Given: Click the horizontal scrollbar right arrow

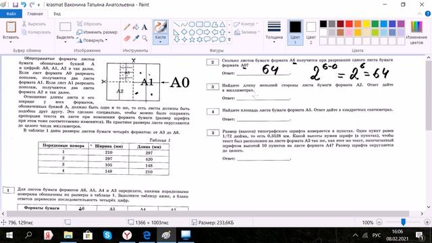Looking at the screenshot, I should [422, 213].
